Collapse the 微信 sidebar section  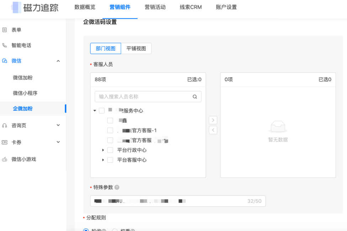pos(58,61)
